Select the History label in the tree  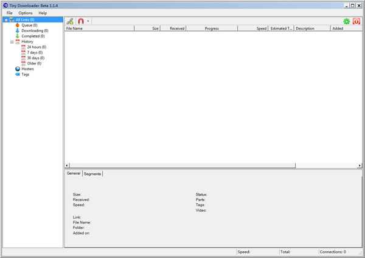tap(27, 41)
